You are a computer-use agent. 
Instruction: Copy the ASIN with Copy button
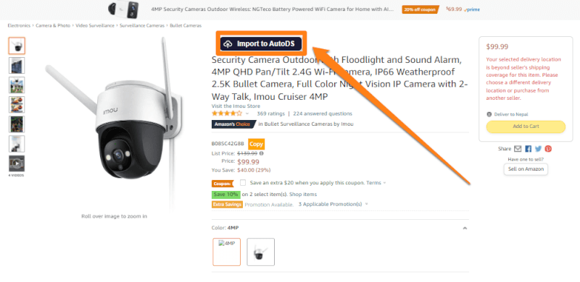256,144
